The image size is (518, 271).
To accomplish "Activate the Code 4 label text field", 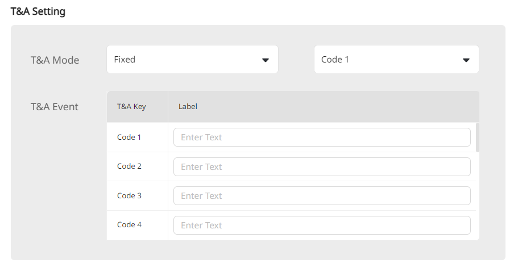I will pos(322,225).
